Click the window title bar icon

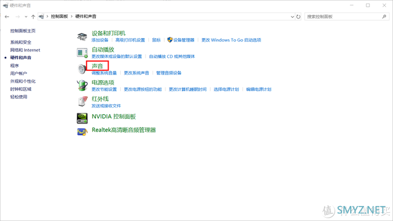(6, 5)
